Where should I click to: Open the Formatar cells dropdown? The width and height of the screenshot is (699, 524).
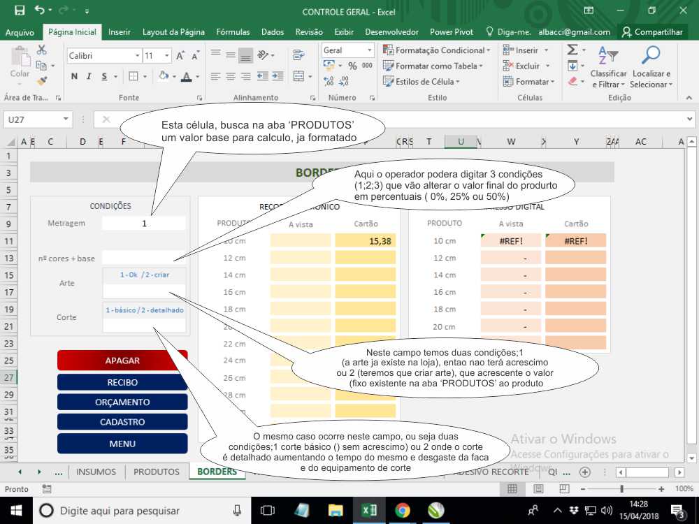(x=552, y=82)
